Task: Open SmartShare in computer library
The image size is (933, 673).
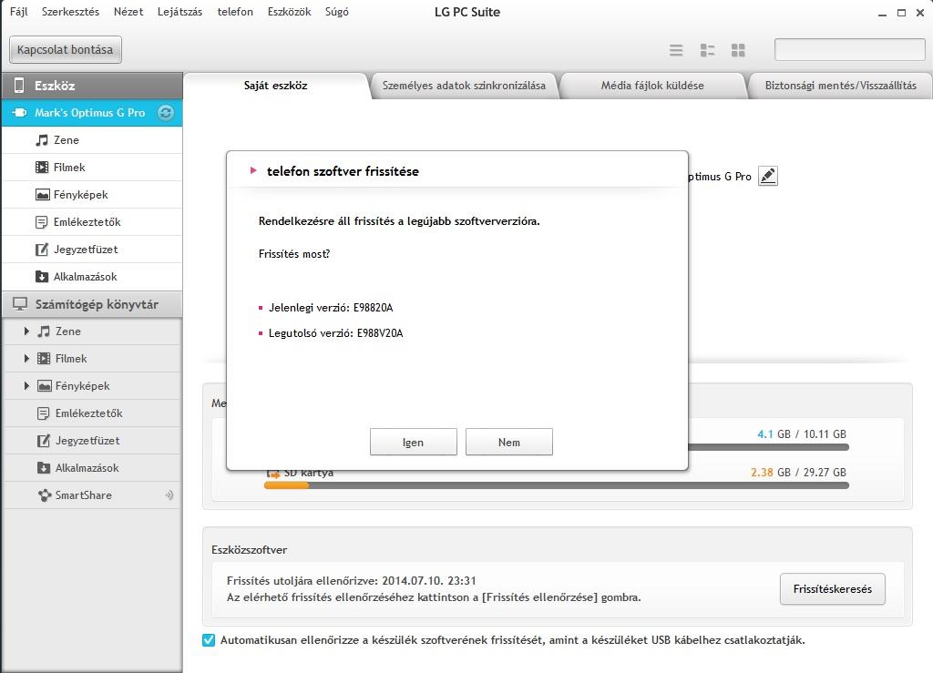Action: (92, 495)
